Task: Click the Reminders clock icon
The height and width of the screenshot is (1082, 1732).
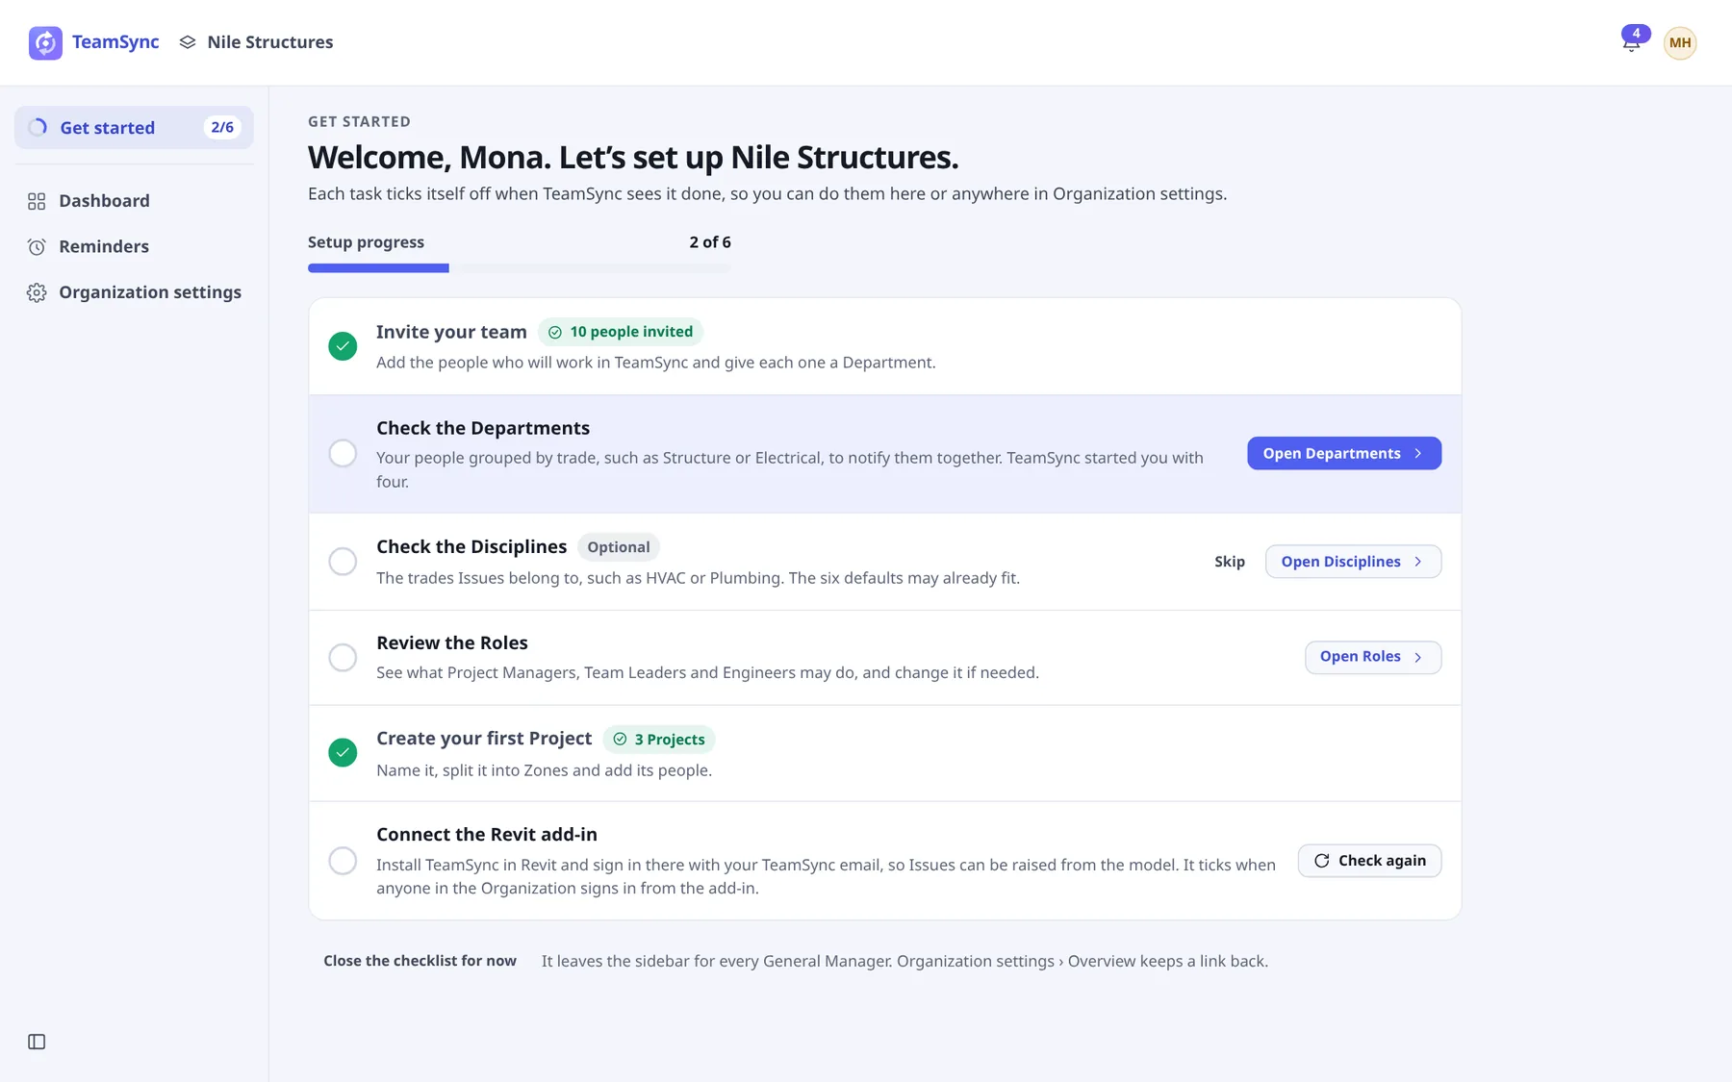Action: click(x=37, y=247)
